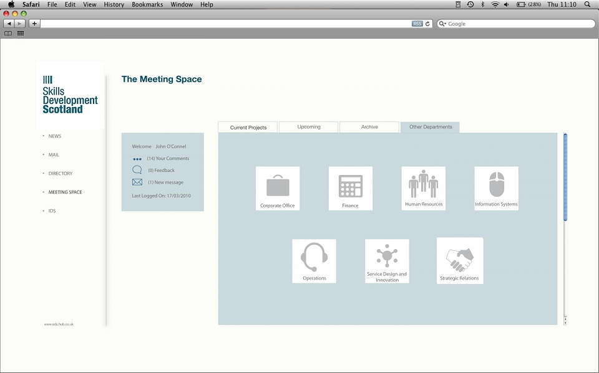Open MEETING SPACE in the sidebar
Viewport: 599px width, 373px height.
65,192
